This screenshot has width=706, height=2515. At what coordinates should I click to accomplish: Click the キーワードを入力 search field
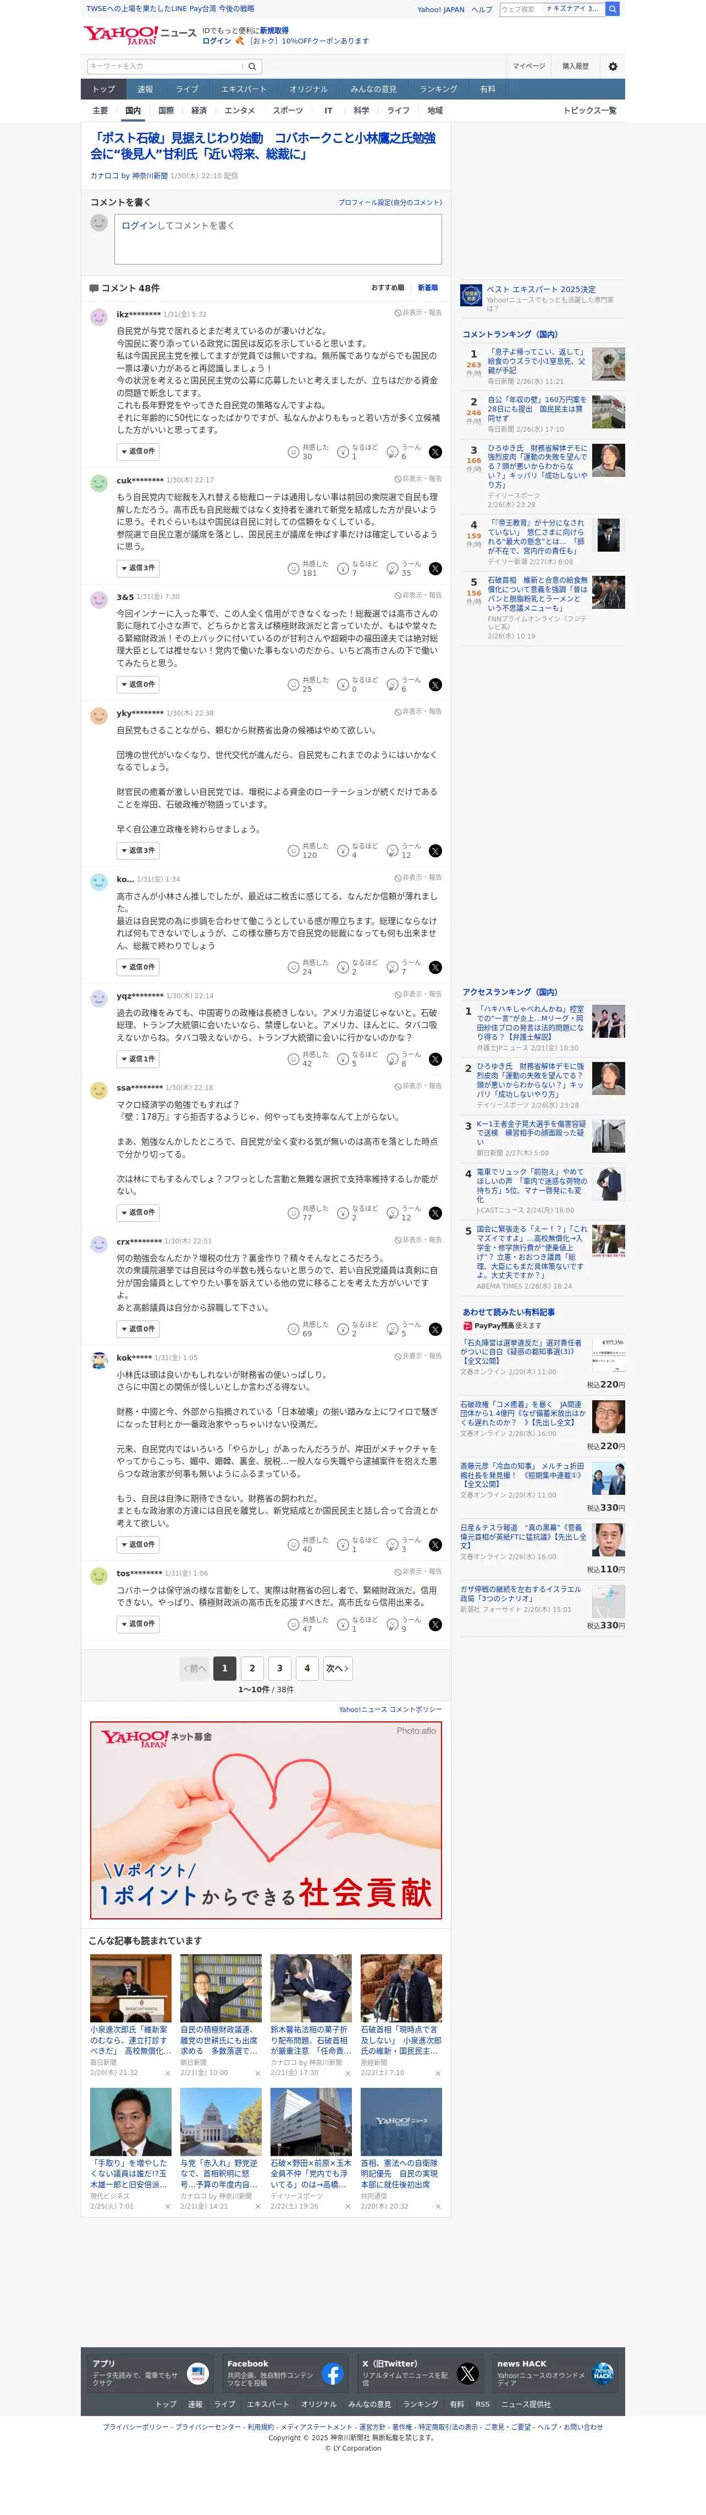(x=164, y=67)
